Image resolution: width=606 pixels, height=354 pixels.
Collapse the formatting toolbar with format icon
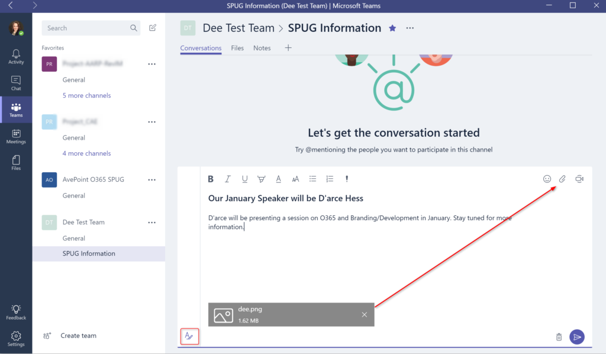tap(189, 336)
